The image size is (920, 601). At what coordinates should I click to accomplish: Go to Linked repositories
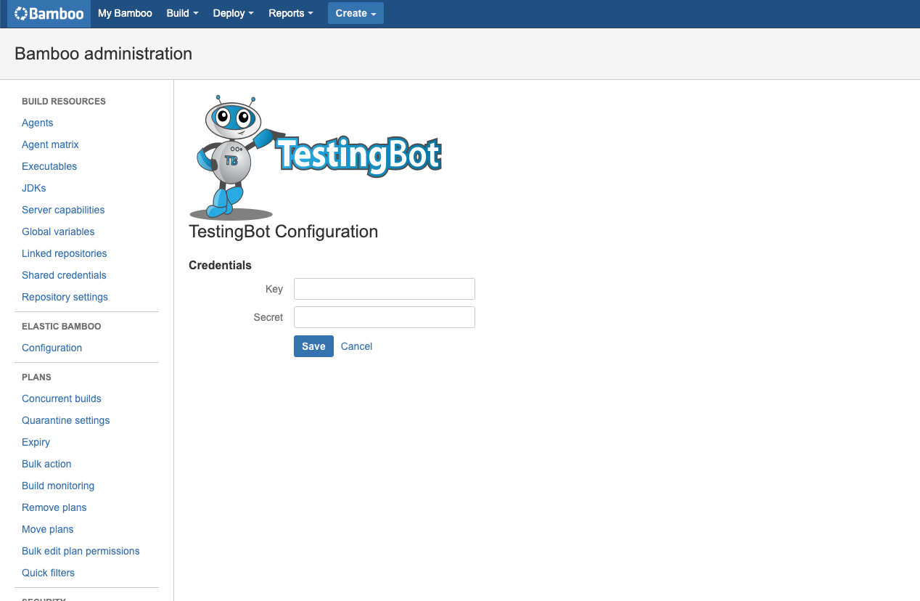65,253
